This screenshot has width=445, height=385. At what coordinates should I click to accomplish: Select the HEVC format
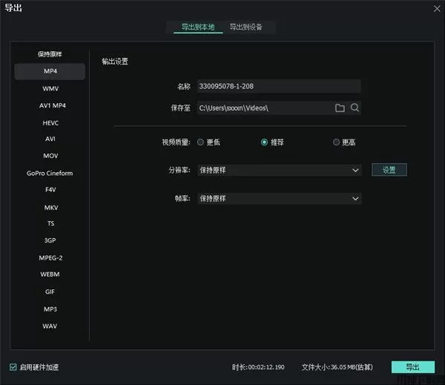50,123
